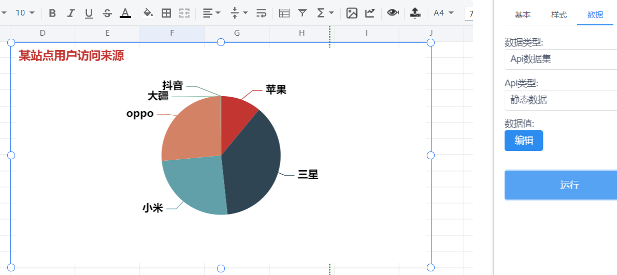This screenshot has width=617, height=275.
Task: Click the 编辑 button
Action: [x=524, y=141]
